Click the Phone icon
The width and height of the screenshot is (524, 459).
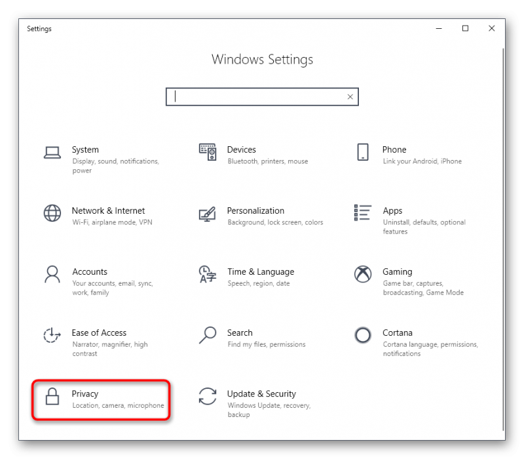pos(363,152)
